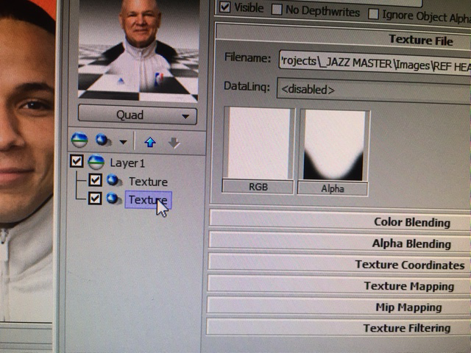
Task: Enable the Ignore Object Alpha checkbox
Action: [x=373, y=13]
